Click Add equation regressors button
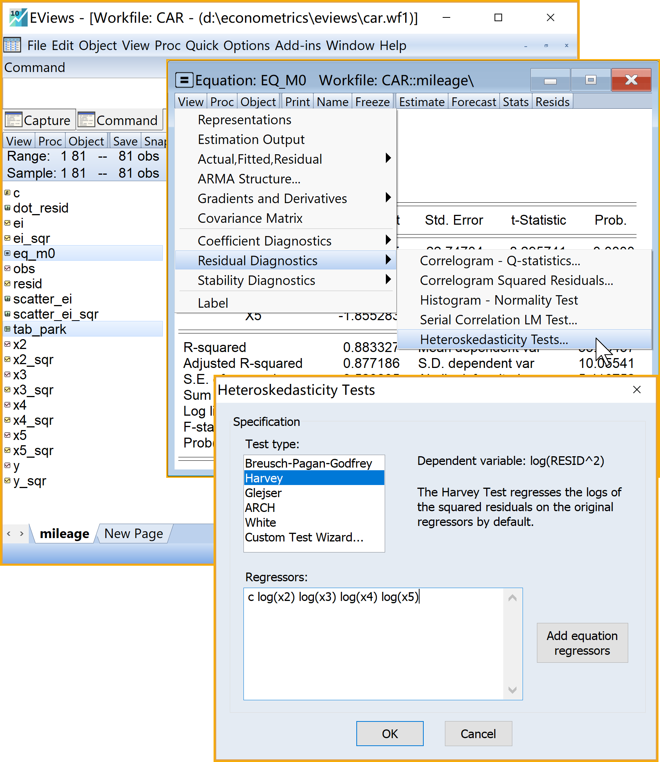660x762 pixels. coord(582,643)
